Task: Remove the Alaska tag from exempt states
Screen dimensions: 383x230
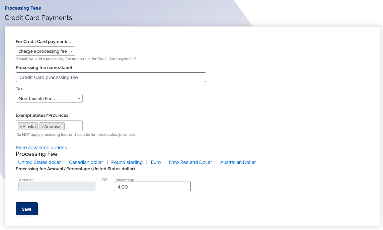Action: [21, 127]
